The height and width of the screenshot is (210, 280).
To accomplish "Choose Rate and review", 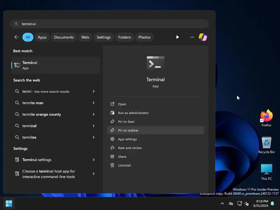I will [x=156, y=148].
